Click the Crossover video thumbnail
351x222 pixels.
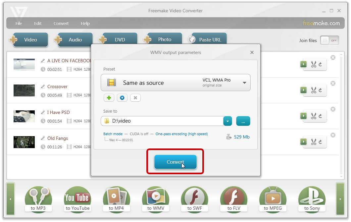pyautogui.click(x=24, y=90)
